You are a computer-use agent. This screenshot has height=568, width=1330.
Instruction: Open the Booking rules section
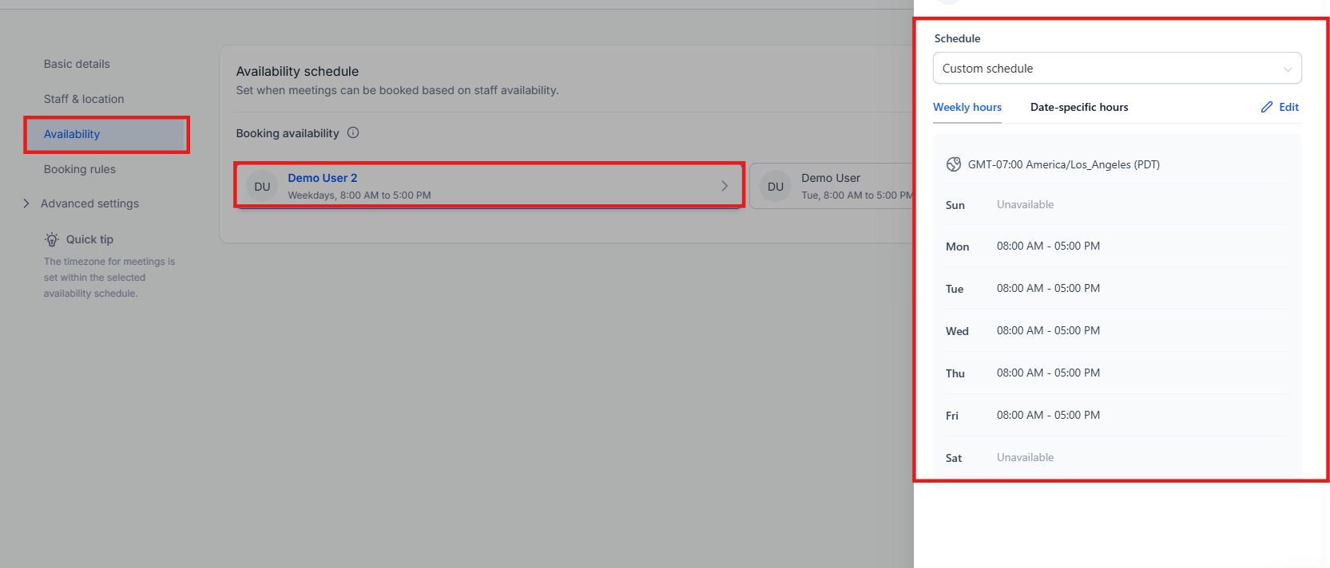(x=80, y=169)
